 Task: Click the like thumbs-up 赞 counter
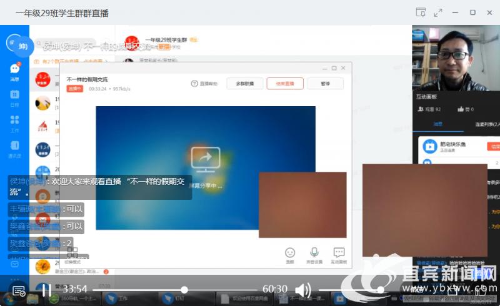pos(466,109)
